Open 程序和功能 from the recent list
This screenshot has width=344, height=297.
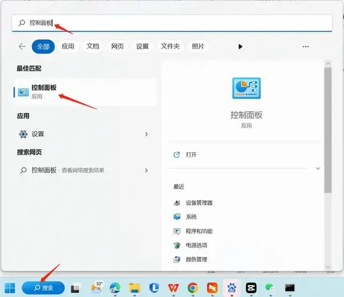(x=199, y=231)
